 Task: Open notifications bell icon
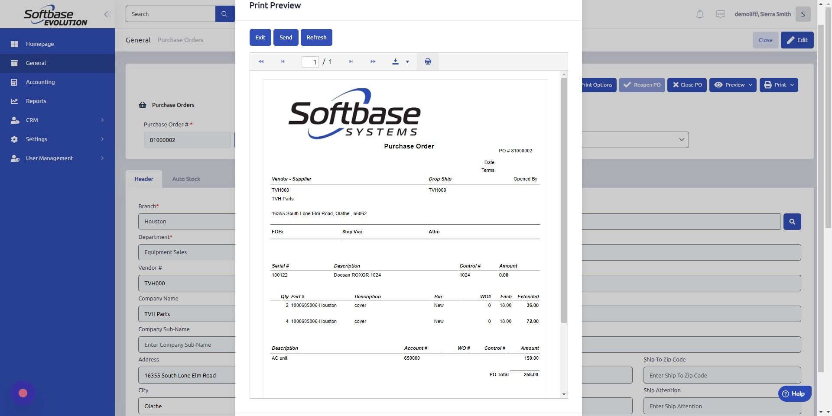pos(699,14)
